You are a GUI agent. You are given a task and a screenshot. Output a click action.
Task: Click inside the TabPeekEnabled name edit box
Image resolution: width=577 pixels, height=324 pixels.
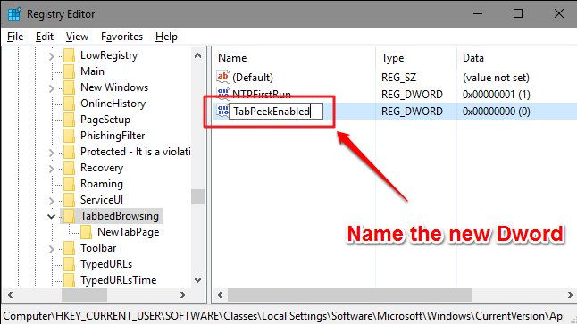pyautogui.click(x=276, y=111)
